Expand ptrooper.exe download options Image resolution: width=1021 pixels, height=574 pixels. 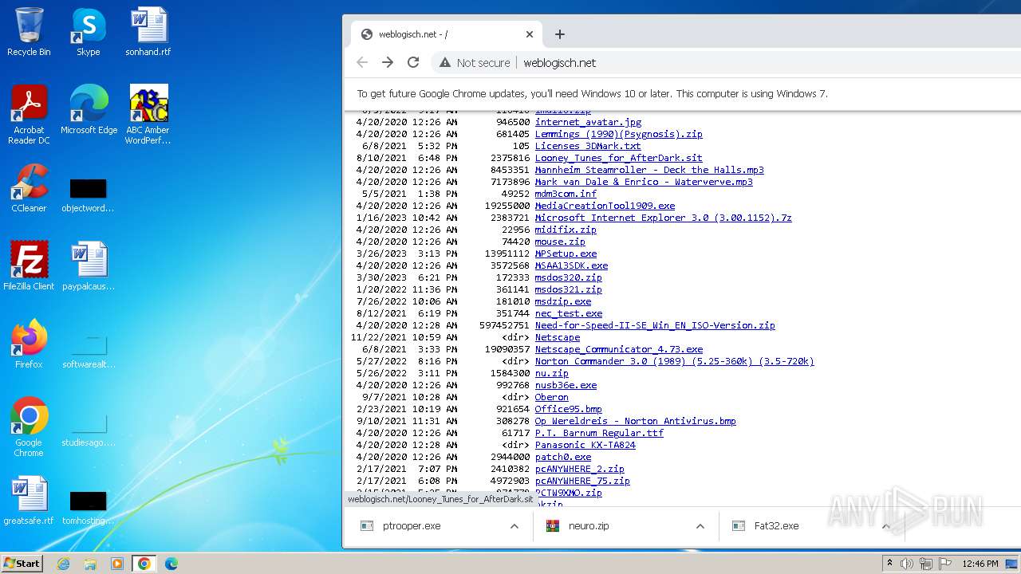click(514, 526)
